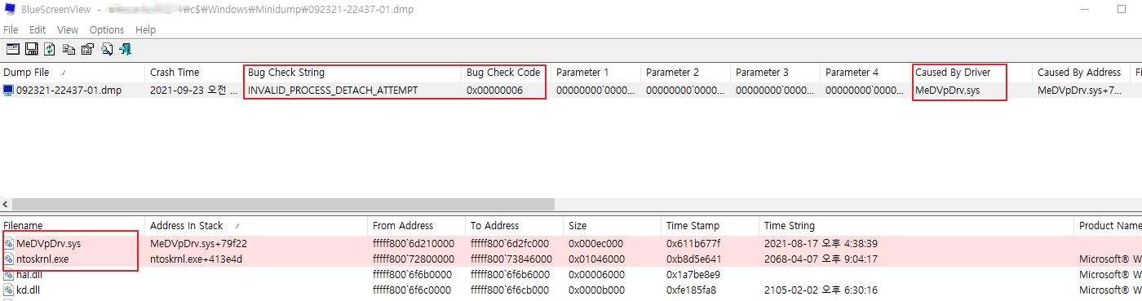
Task: Click the kd.dll file icon
Action: click(9, 290)
